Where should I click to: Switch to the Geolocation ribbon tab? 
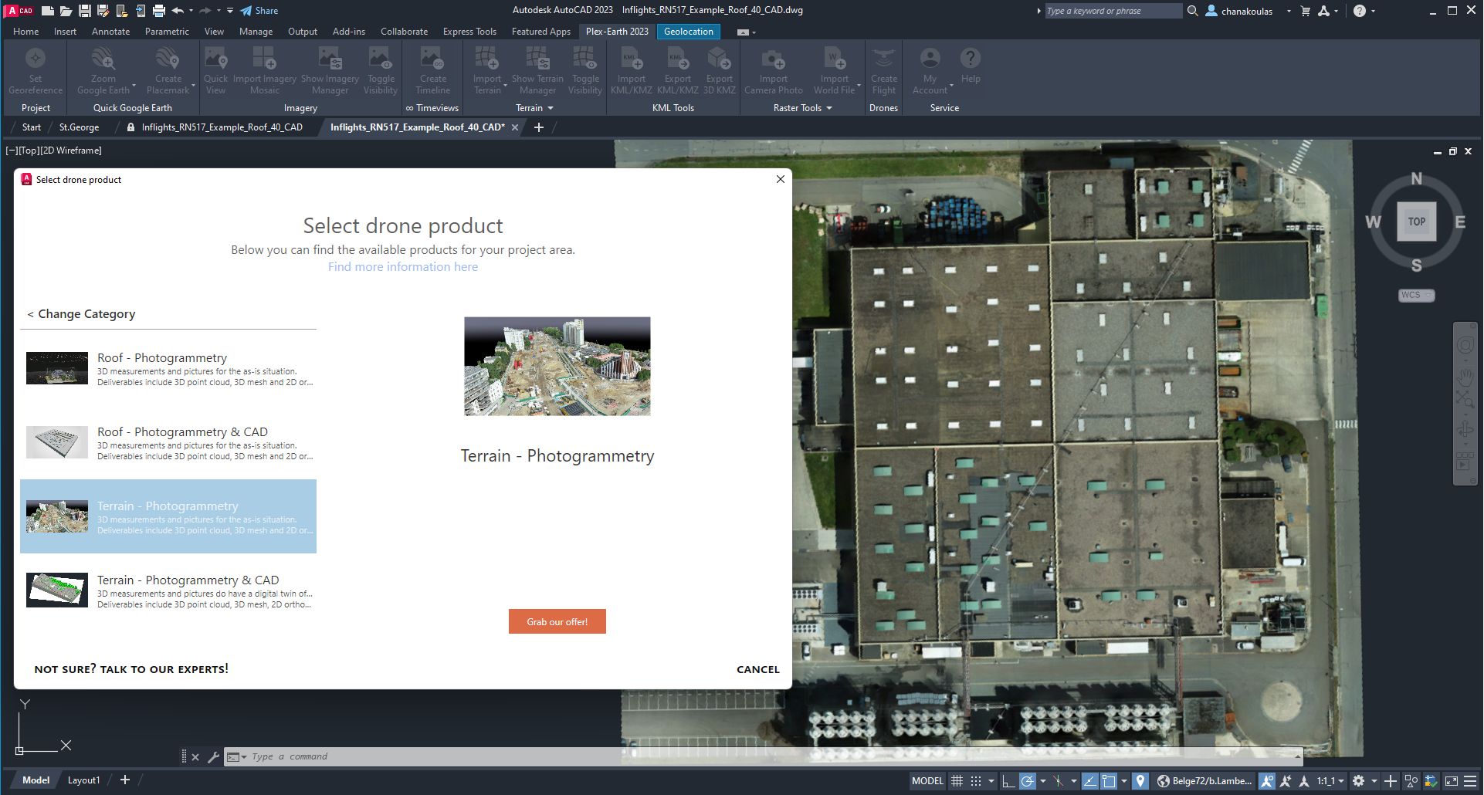689,32
